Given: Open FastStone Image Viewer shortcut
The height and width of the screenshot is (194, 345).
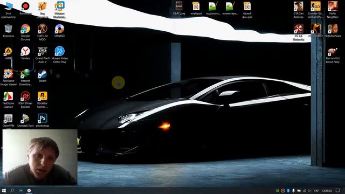Looking at the screenshot, I should (x=9, y=78).
